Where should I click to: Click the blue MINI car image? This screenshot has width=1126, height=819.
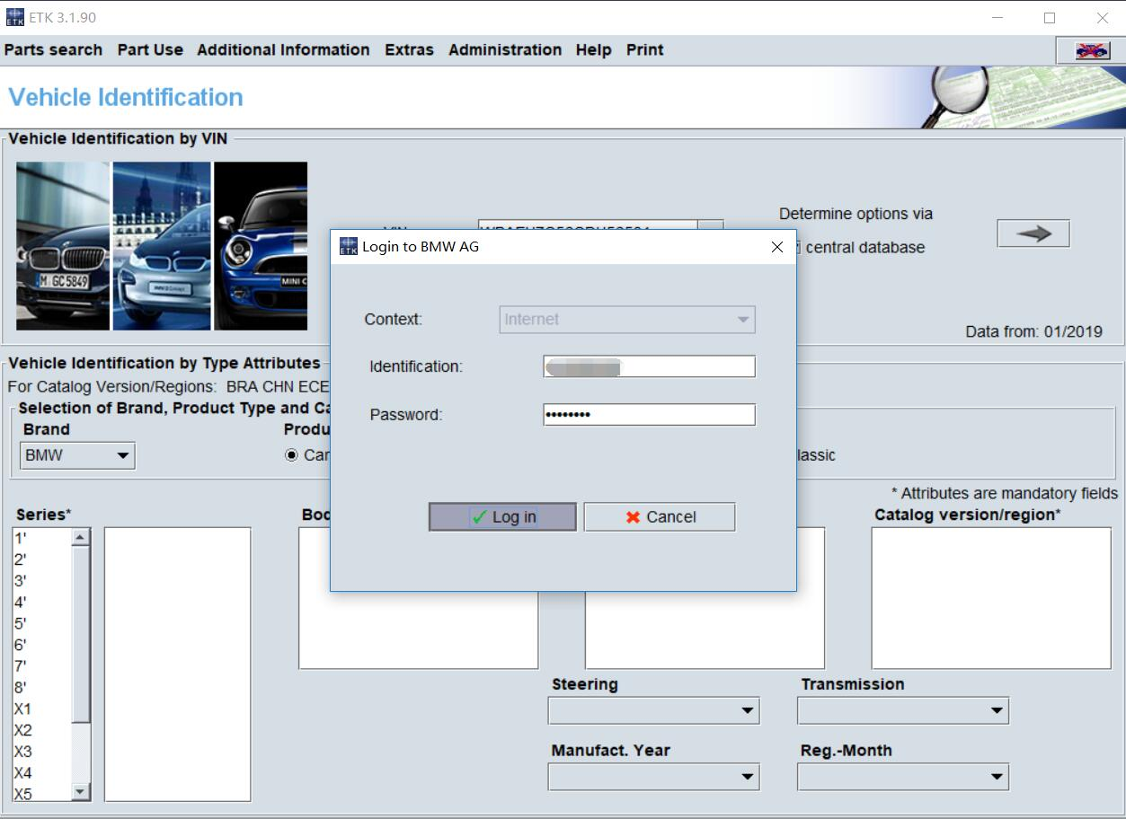tap(261, 246)
